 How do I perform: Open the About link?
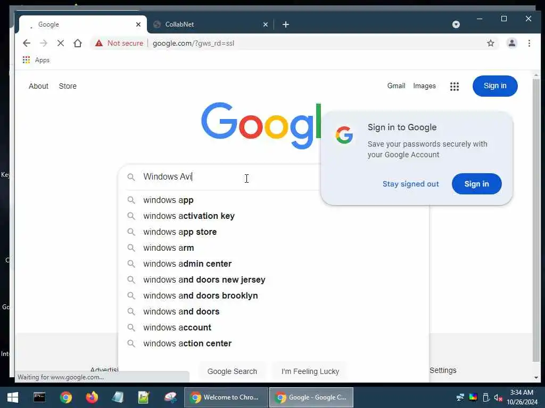tap(38, 86)
